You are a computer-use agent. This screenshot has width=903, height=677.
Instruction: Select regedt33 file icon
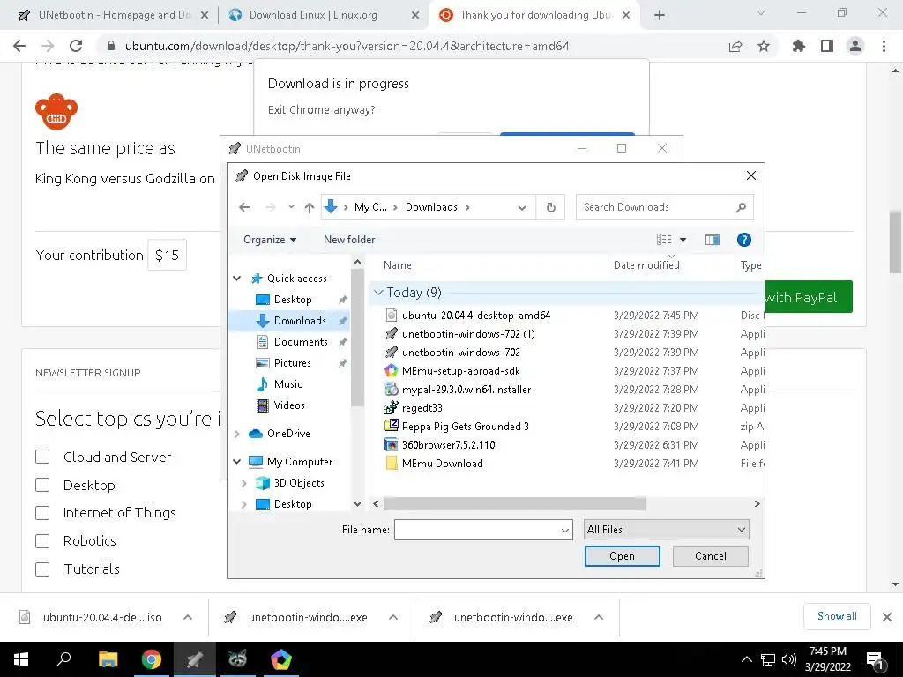(x=392, y=407)
